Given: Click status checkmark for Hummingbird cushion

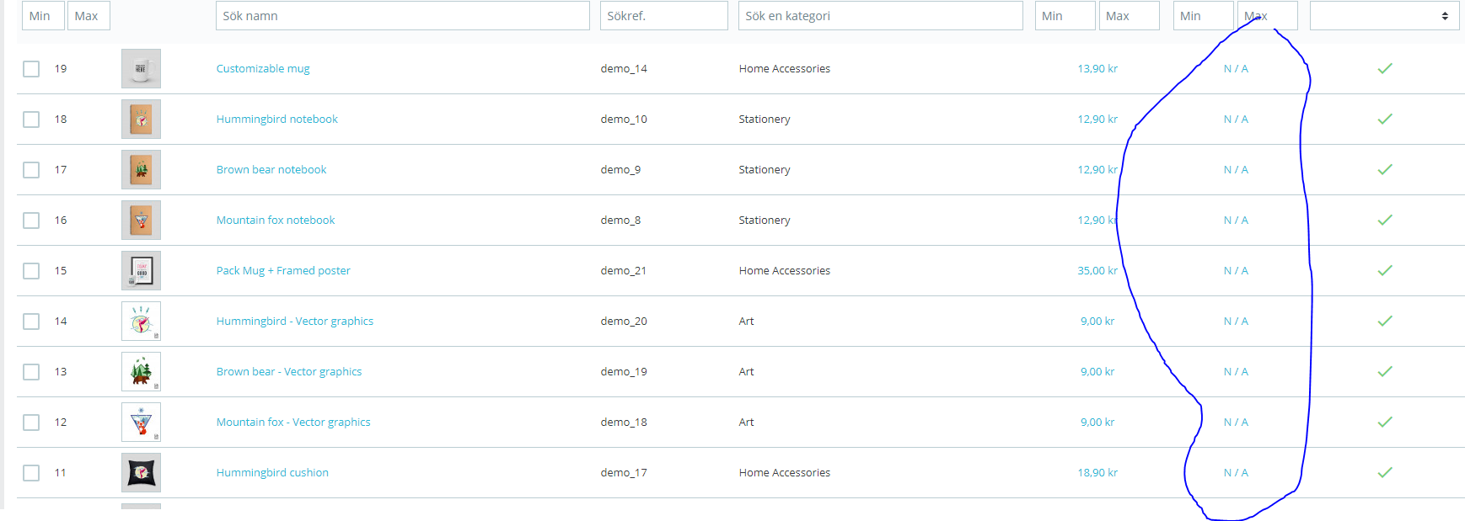Looking at the screenshot, I should tap(1384, 473).
